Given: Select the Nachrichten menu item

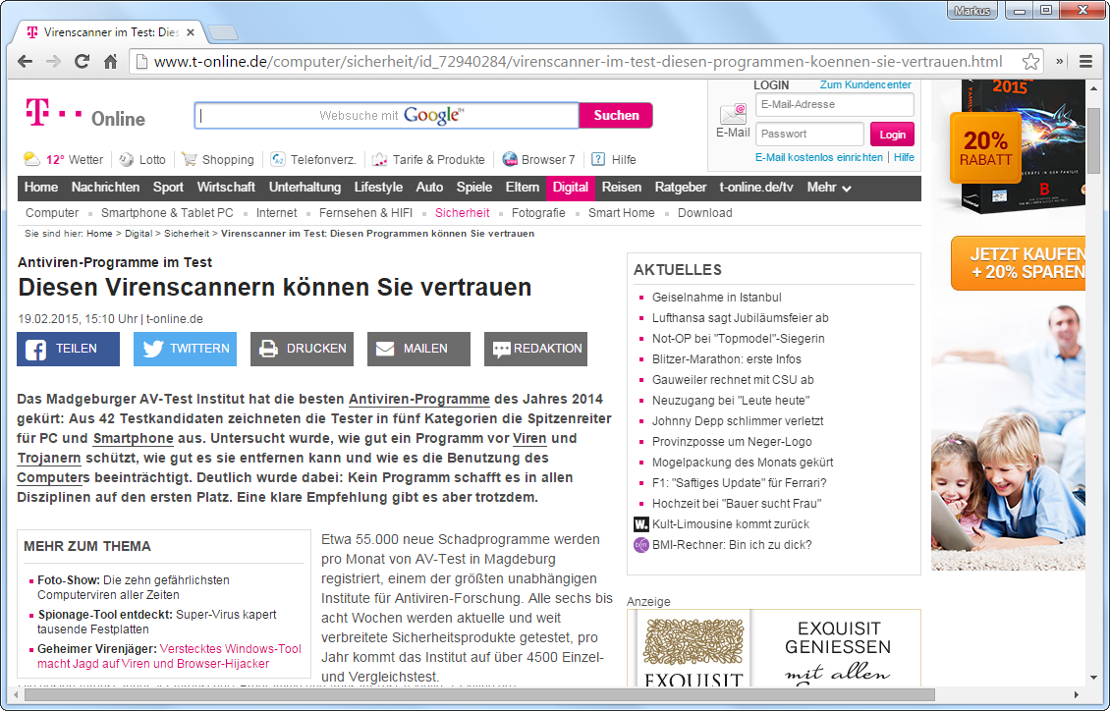Looking at the screenshot, I should pyautogui.click(x=105, y=188).
